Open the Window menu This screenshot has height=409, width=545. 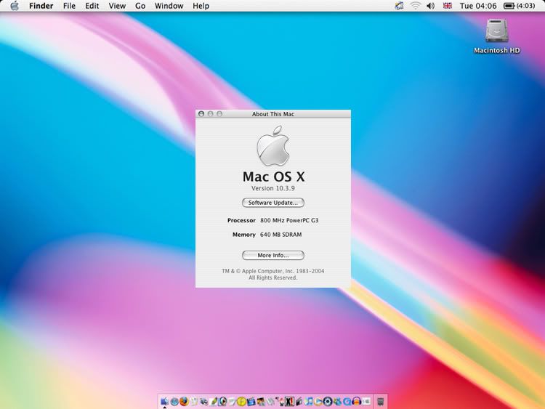pos(169,6)
